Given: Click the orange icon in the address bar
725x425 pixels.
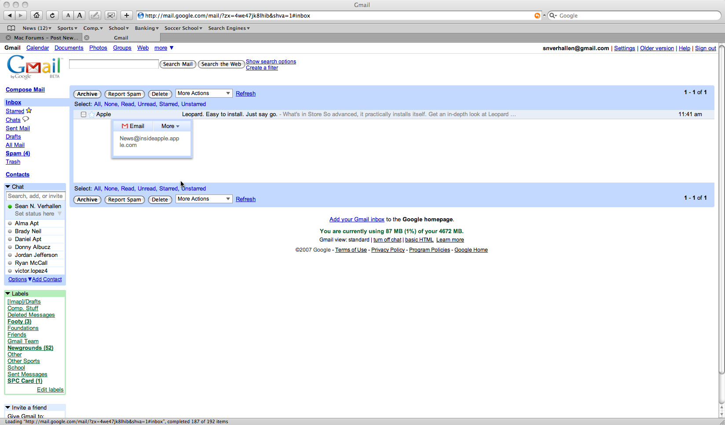Looking at the screenshot, I should 537,15.
